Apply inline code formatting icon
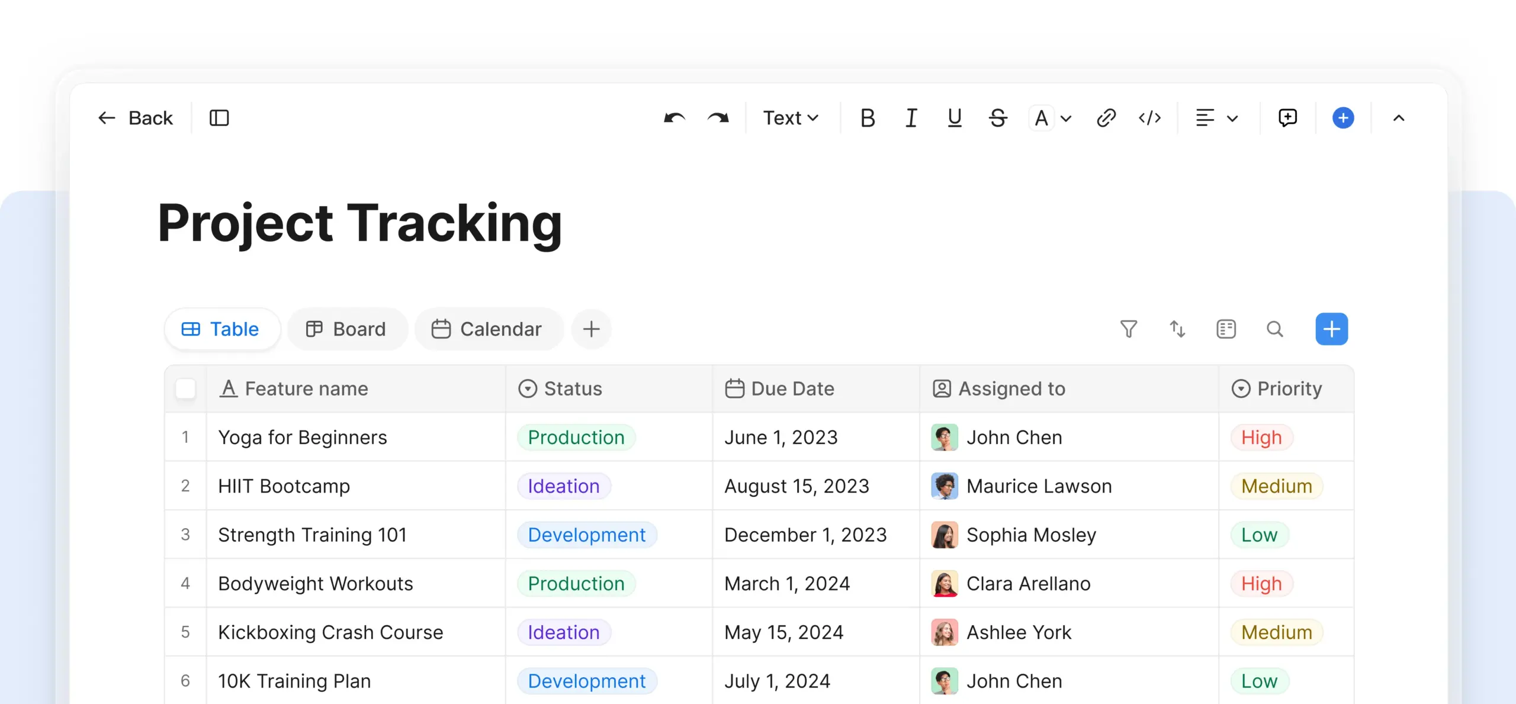Viewport: 1516px width, 704px height. [1149, 118]
